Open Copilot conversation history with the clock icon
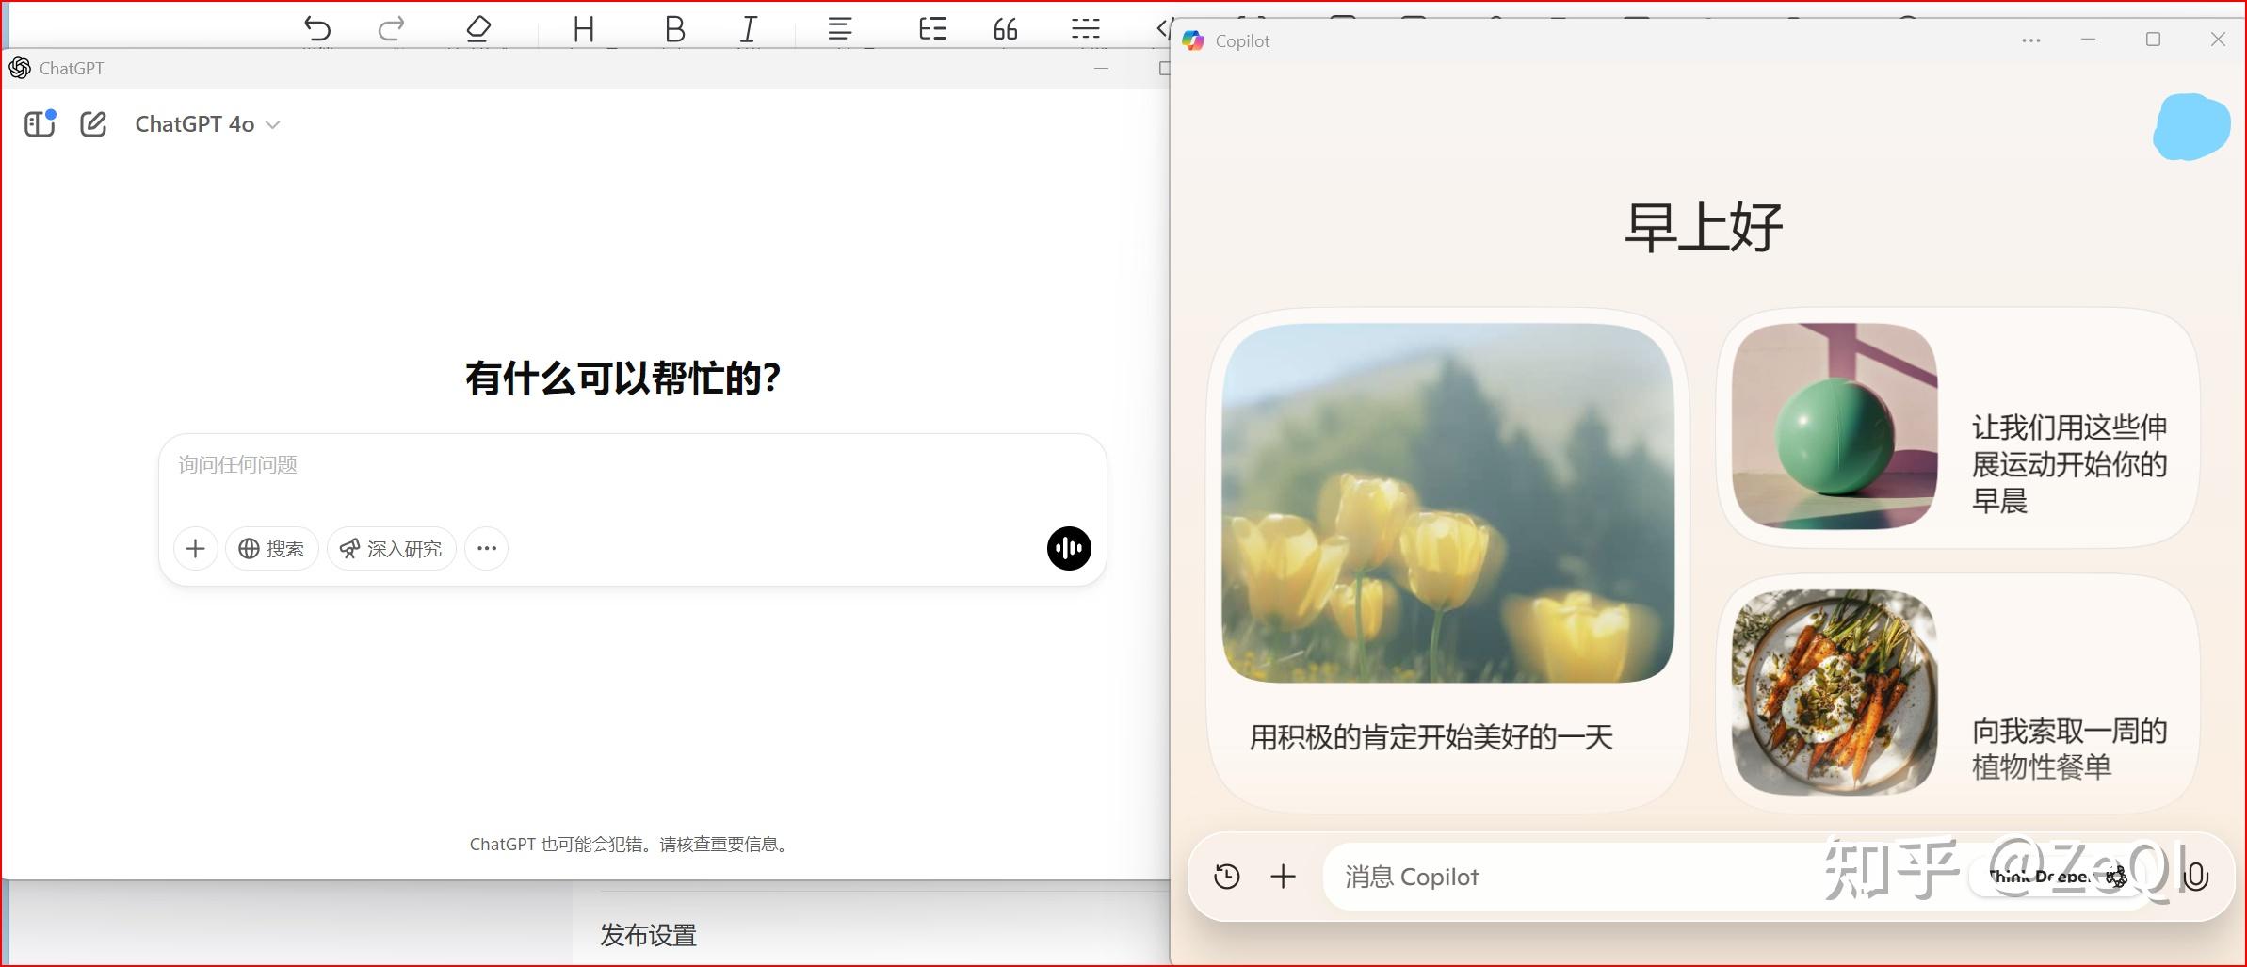Screen dimensions: 2247x967 click(x=1227, y=877)
